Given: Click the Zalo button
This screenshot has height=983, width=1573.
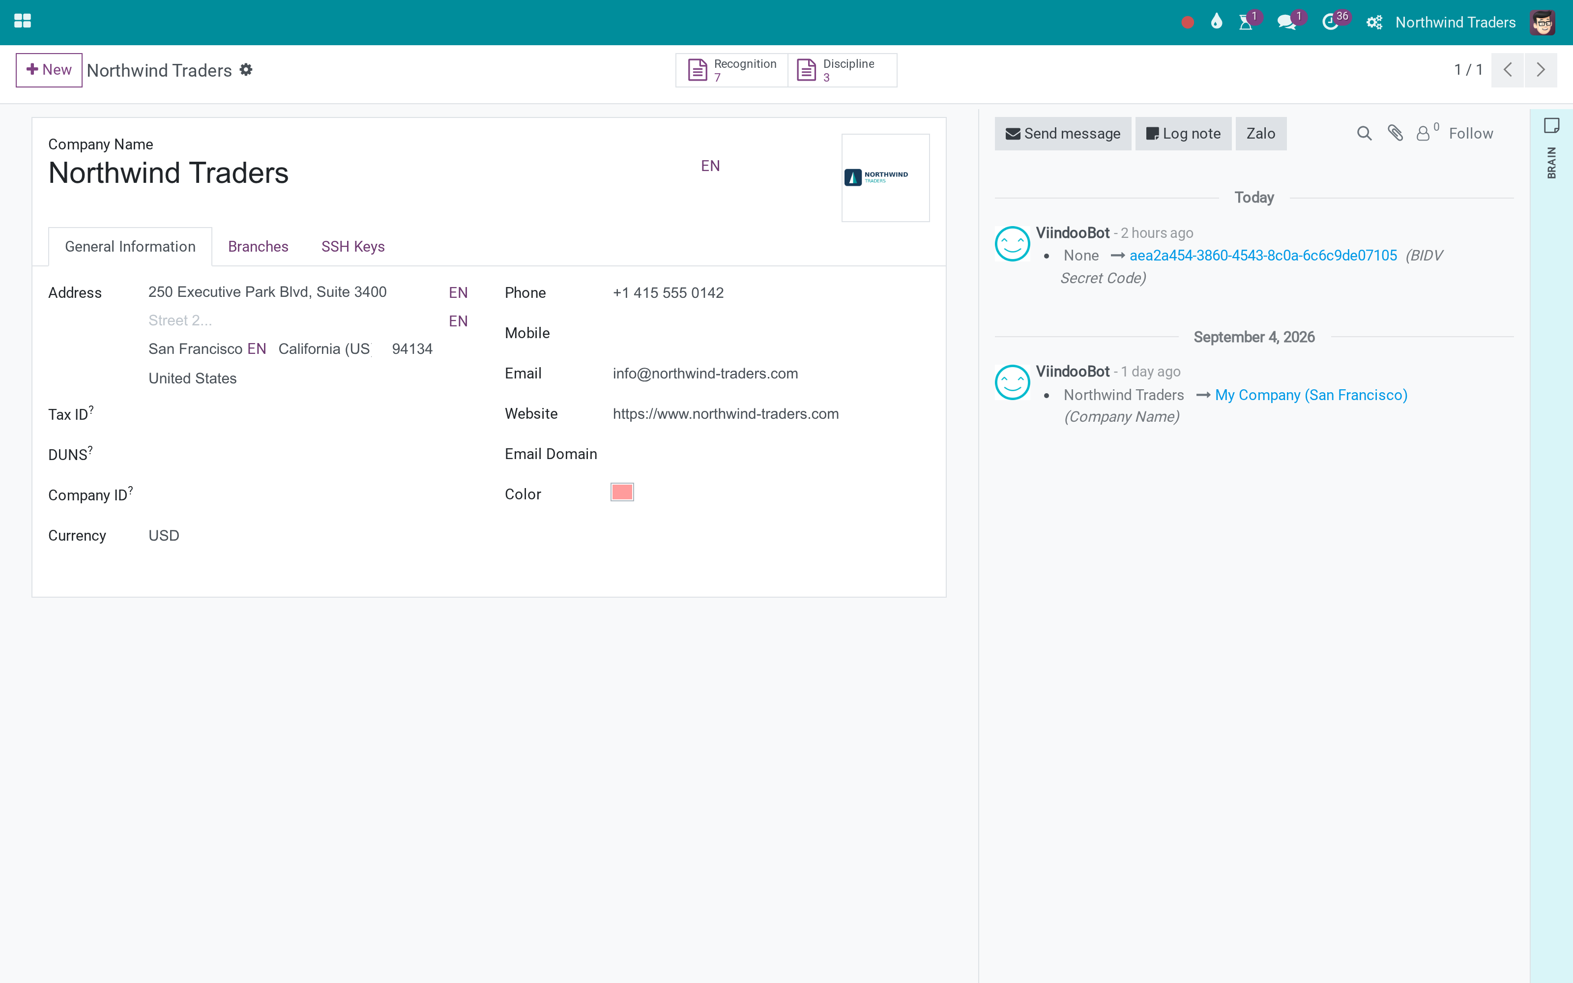Looking at the screenshot, I should tap(1260, 133).
